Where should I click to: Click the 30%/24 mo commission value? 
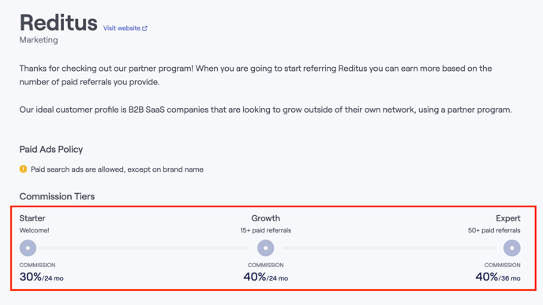pyautogui.click(x=42, y=277)
